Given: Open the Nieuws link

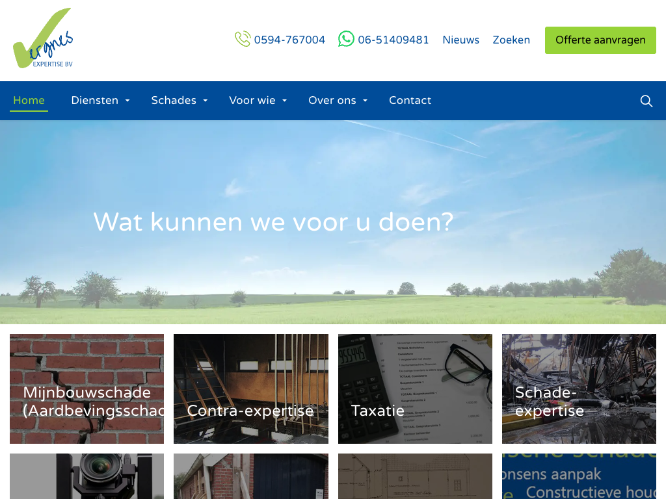Looking at the screenshot, I should [460, 40].
